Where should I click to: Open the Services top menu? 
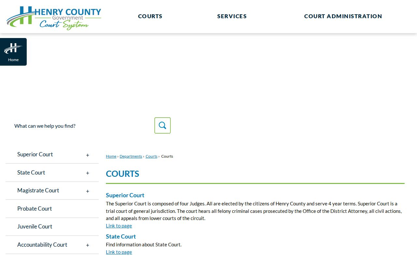(232, 16)
